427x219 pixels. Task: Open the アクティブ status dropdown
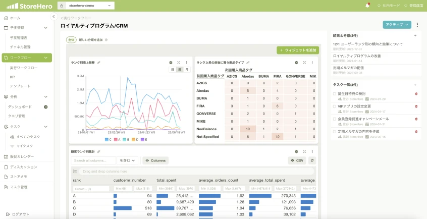point(397,24)
